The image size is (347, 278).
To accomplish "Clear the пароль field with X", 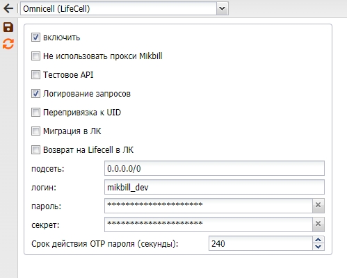I will [x=318, y=205].
